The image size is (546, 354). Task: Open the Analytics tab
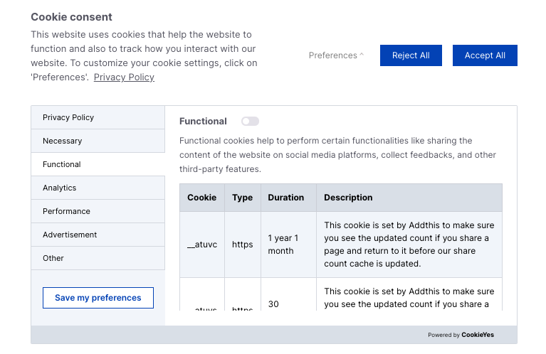pyautogui.click(x=98, y=188)
